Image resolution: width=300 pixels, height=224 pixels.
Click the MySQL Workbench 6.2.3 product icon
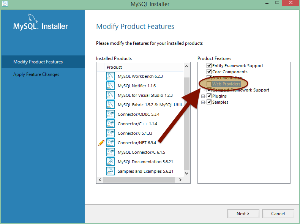point(111,76)
